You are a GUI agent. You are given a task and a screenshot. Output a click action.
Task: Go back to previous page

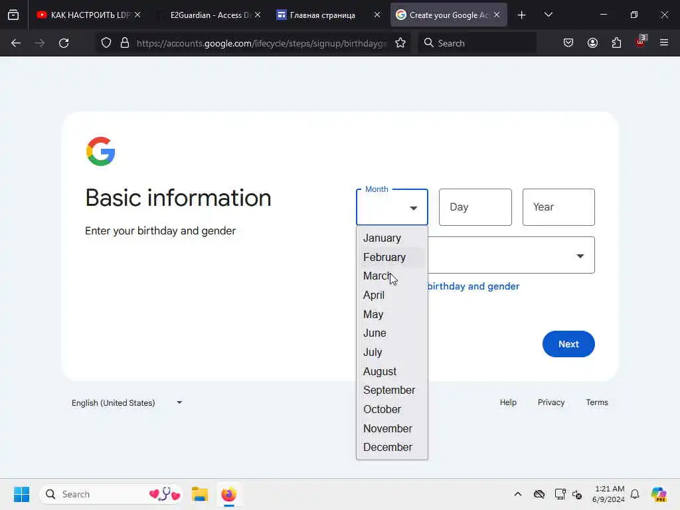point(16,43)
